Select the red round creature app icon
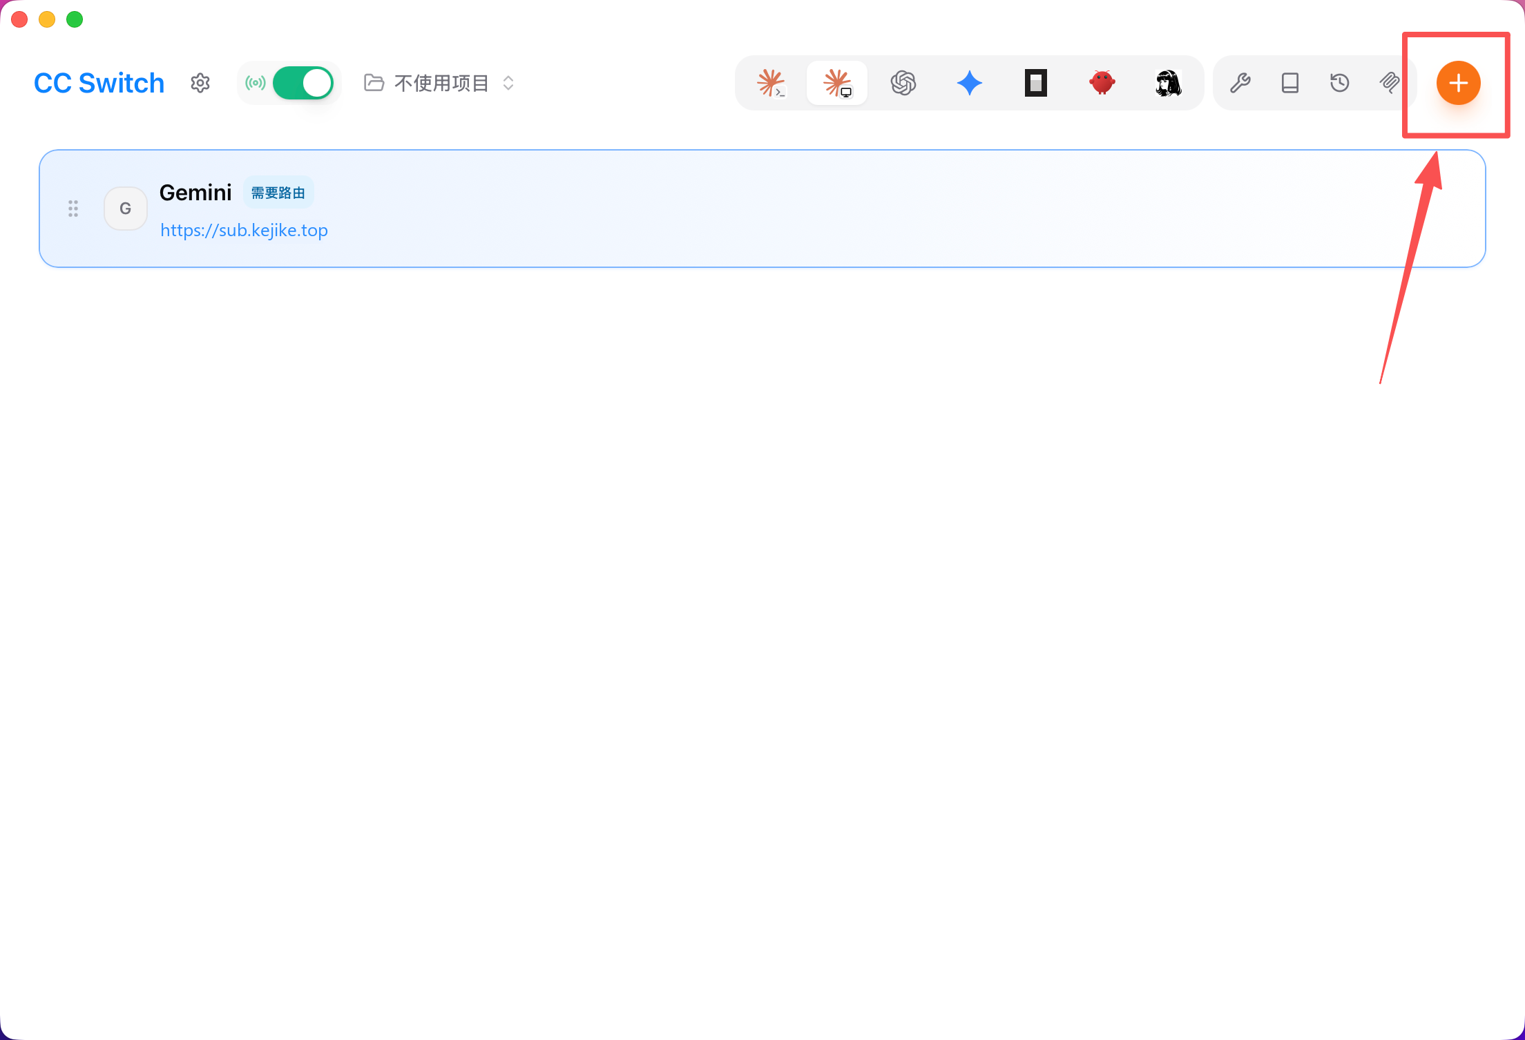Image resolution: width=1525 pixels, height=1040 pixels. 1102,83
